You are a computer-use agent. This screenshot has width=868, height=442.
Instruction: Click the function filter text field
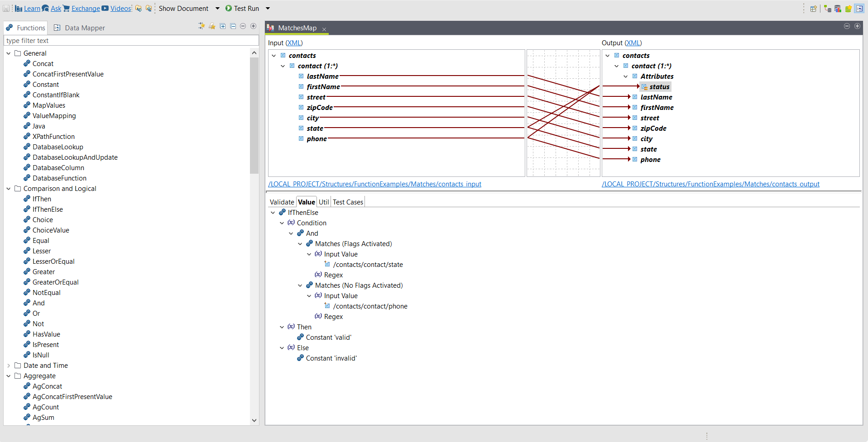click(131, 41)
